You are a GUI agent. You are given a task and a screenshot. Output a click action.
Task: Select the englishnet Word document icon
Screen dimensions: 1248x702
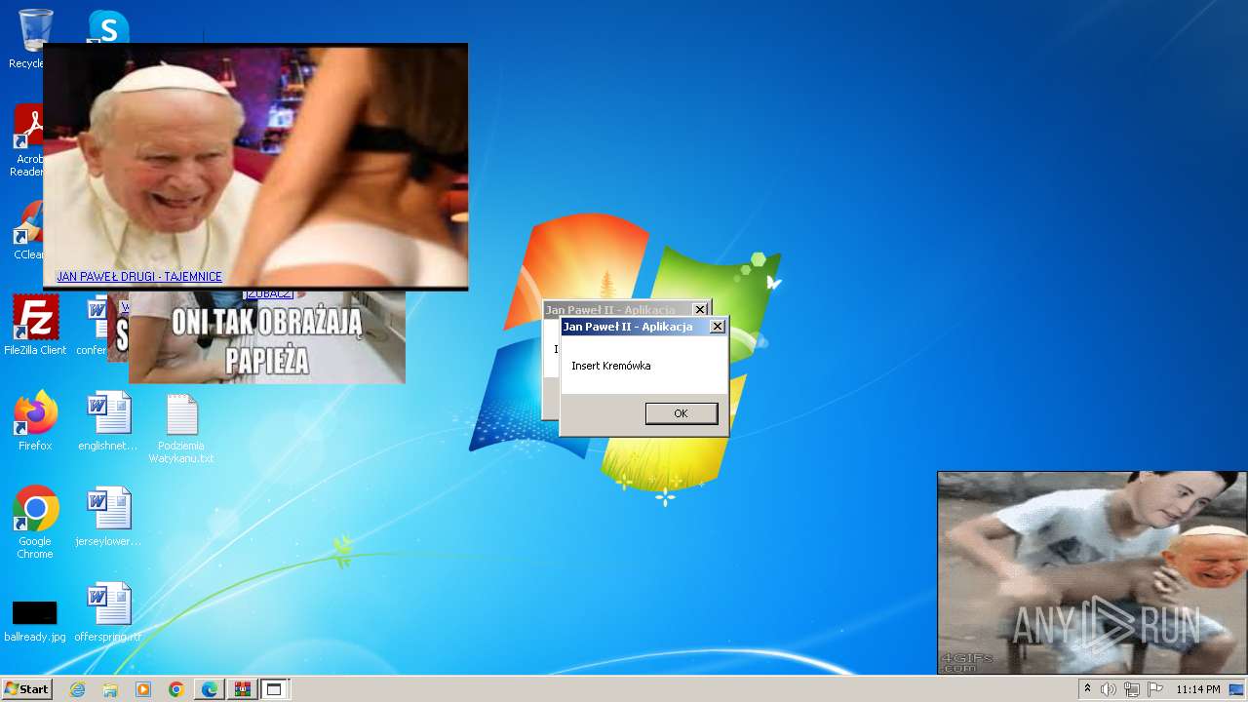108,421
